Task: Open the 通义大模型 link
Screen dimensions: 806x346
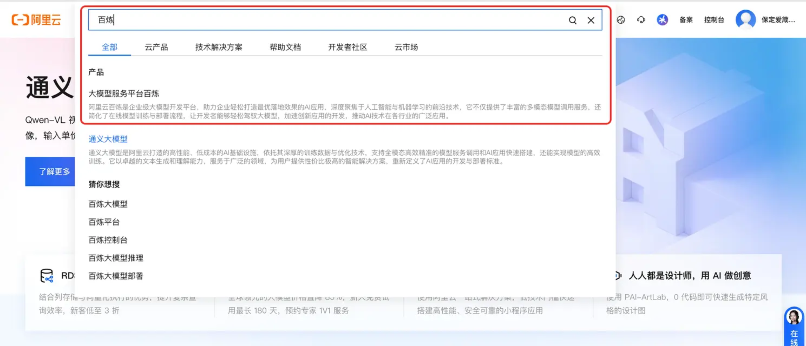Action: click(x=108, y=139)
